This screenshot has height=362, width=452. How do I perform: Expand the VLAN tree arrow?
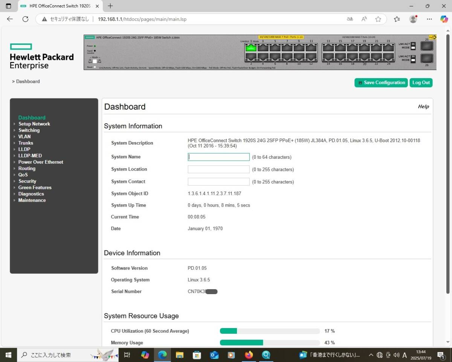click(15, 137)
